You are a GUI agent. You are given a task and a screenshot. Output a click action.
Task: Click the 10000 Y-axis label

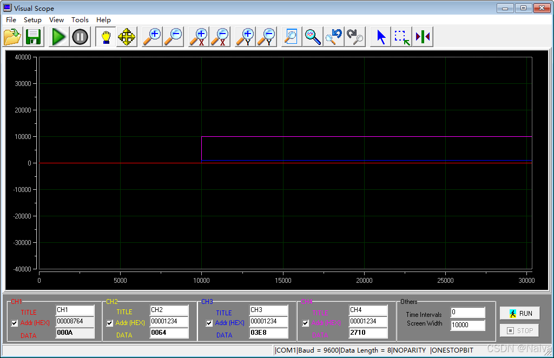[x=23, y=137]
